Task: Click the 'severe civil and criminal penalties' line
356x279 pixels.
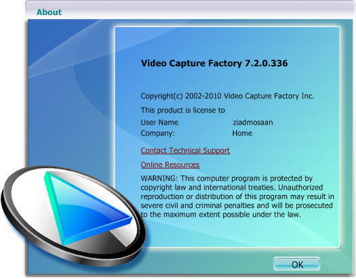Action: [237, 206]
